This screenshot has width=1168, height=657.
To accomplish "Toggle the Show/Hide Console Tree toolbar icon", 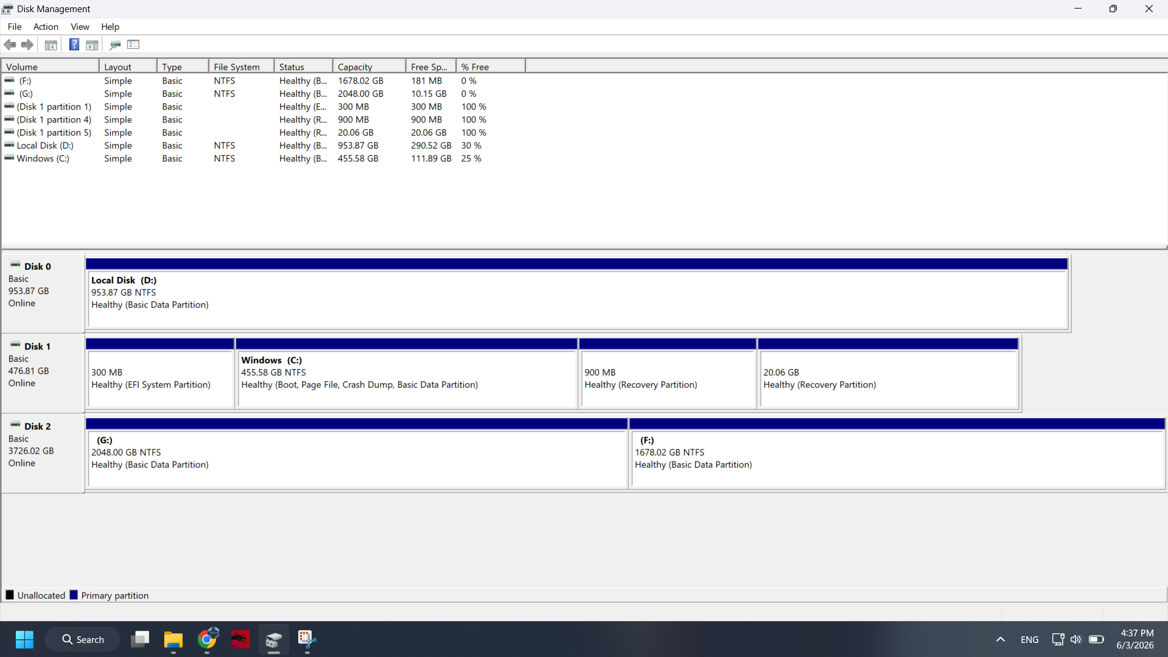I will coord(51,44).
